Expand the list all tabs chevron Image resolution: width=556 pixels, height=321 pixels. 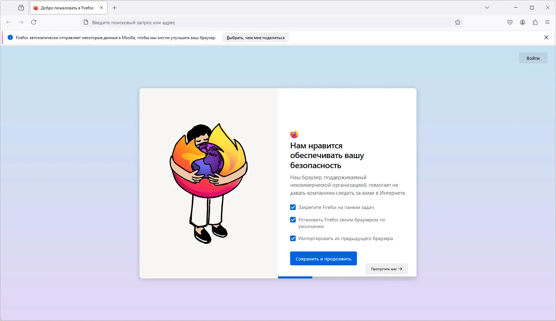point(487,8)
